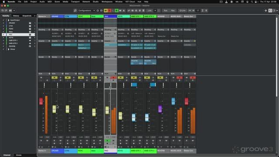Screen dimensions: 279x157
Task: Unmute the DRUMS channel
Action: (54, 78)
